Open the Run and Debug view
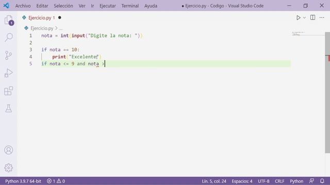The image size is (330, 185). [x=8, y=73]
